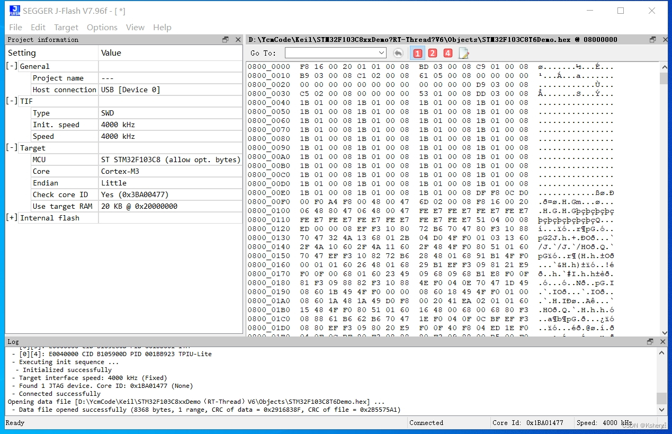Collapse the General settings group
This screenshot has width=672, height=434.
(x=12, y=66)
